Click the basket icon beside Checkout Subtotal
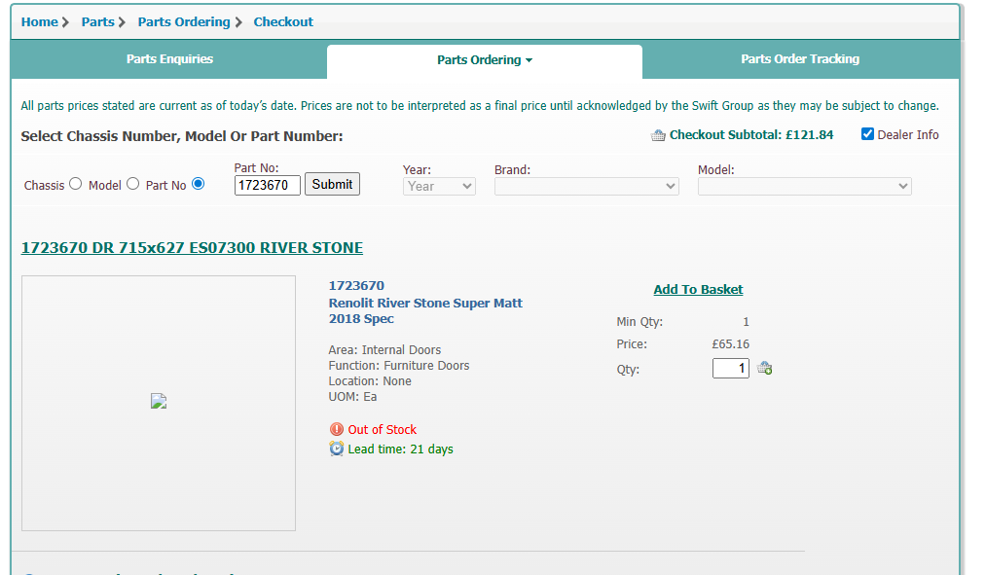This screenshot has width=986, height=575. (x=658, y=135)
